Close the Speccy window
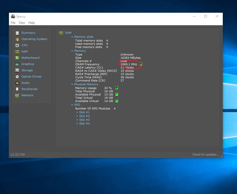The image size is (237, 194). [x=217, y=16]
